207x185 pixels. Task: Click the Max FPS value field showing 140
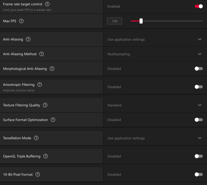pos(115,21)
